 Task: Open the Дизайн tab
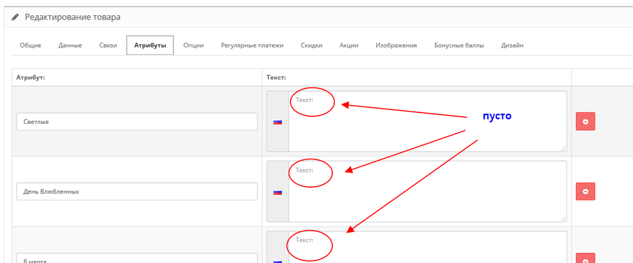coord(512,46)
